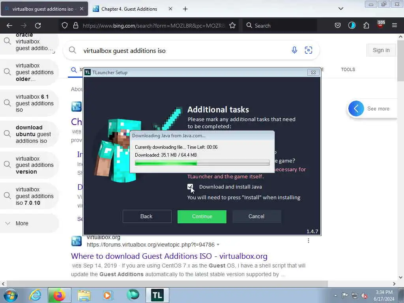Click the TL TLauncher taskbar icon
Screen dimensions: 404x303
[157, 295]
